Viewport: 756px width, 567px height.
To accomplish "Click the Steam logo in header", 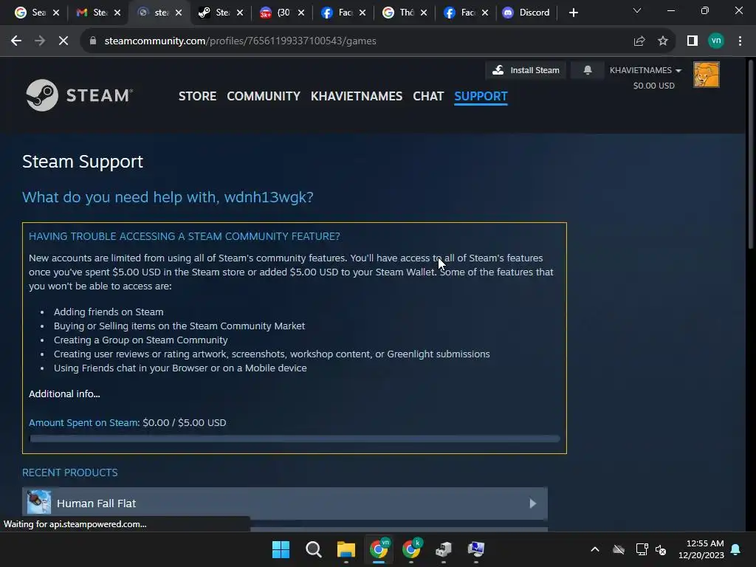I will point(80,95).
